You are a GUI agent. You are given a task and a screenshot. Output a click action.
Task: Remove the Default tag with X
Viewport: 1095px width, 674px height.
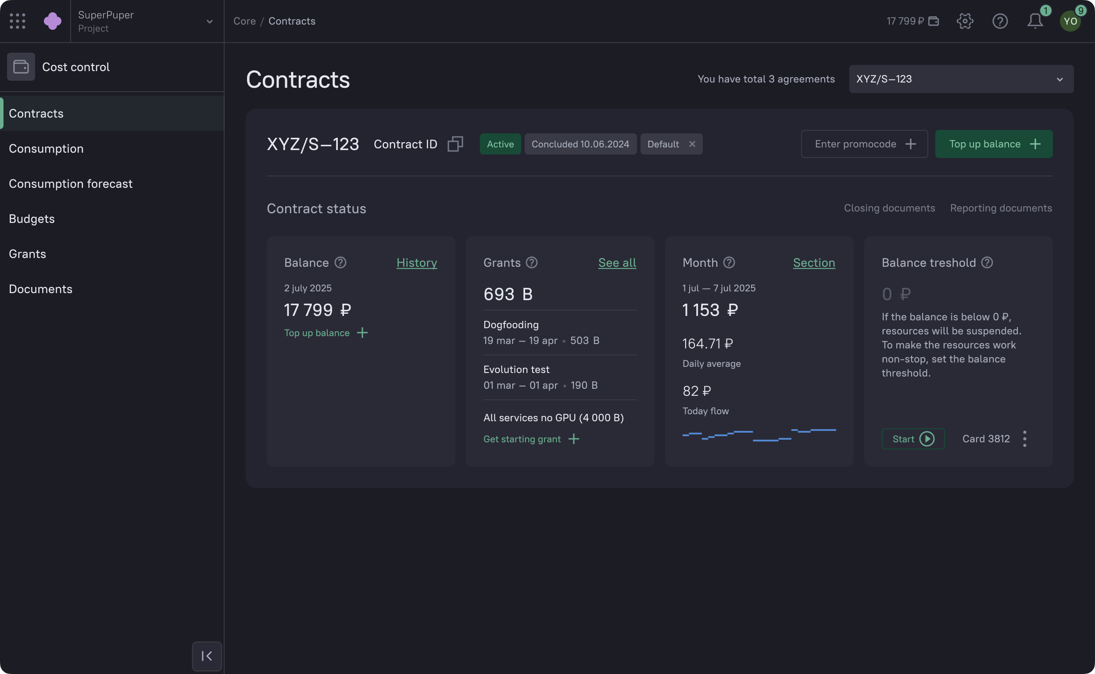(692, 144)
